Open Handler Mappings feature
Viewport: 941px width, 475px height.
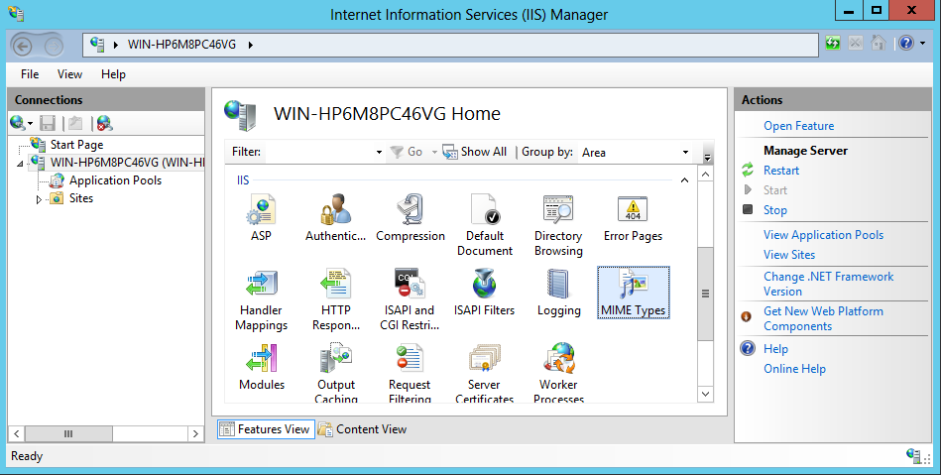point(261,299)
